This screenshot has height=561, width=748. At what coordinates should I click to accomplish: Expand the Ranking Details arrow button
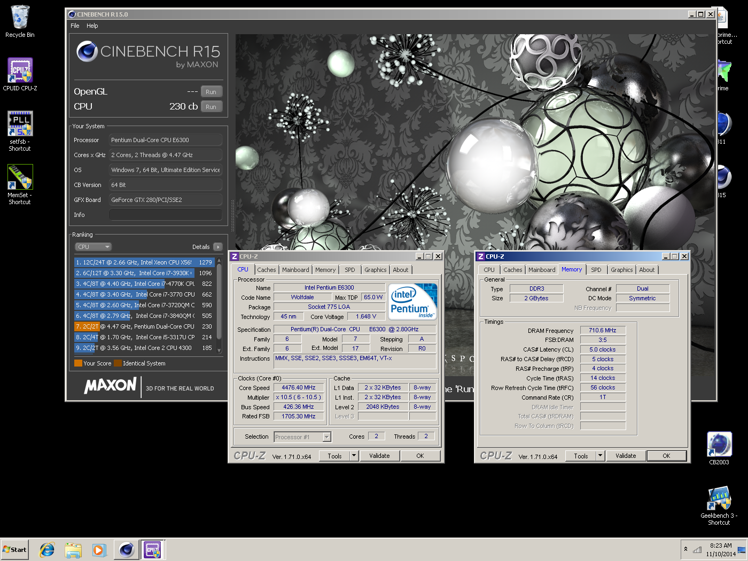pos(217,247)
